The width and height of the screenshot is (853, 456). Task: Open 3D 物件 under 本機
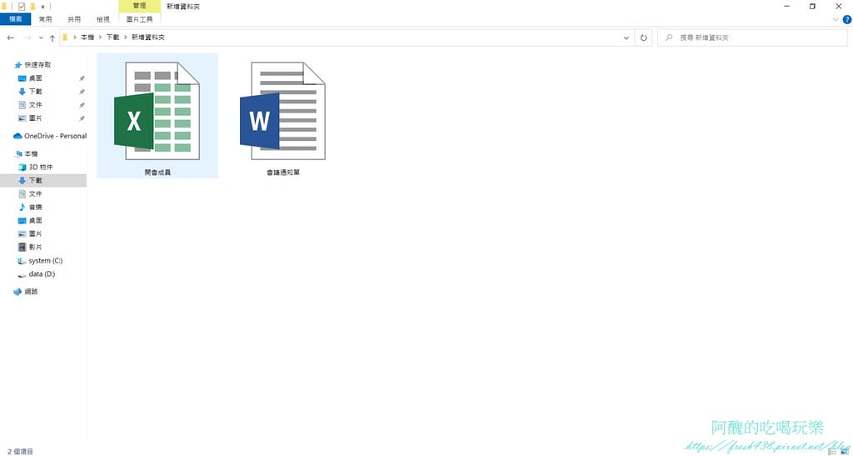41,167
